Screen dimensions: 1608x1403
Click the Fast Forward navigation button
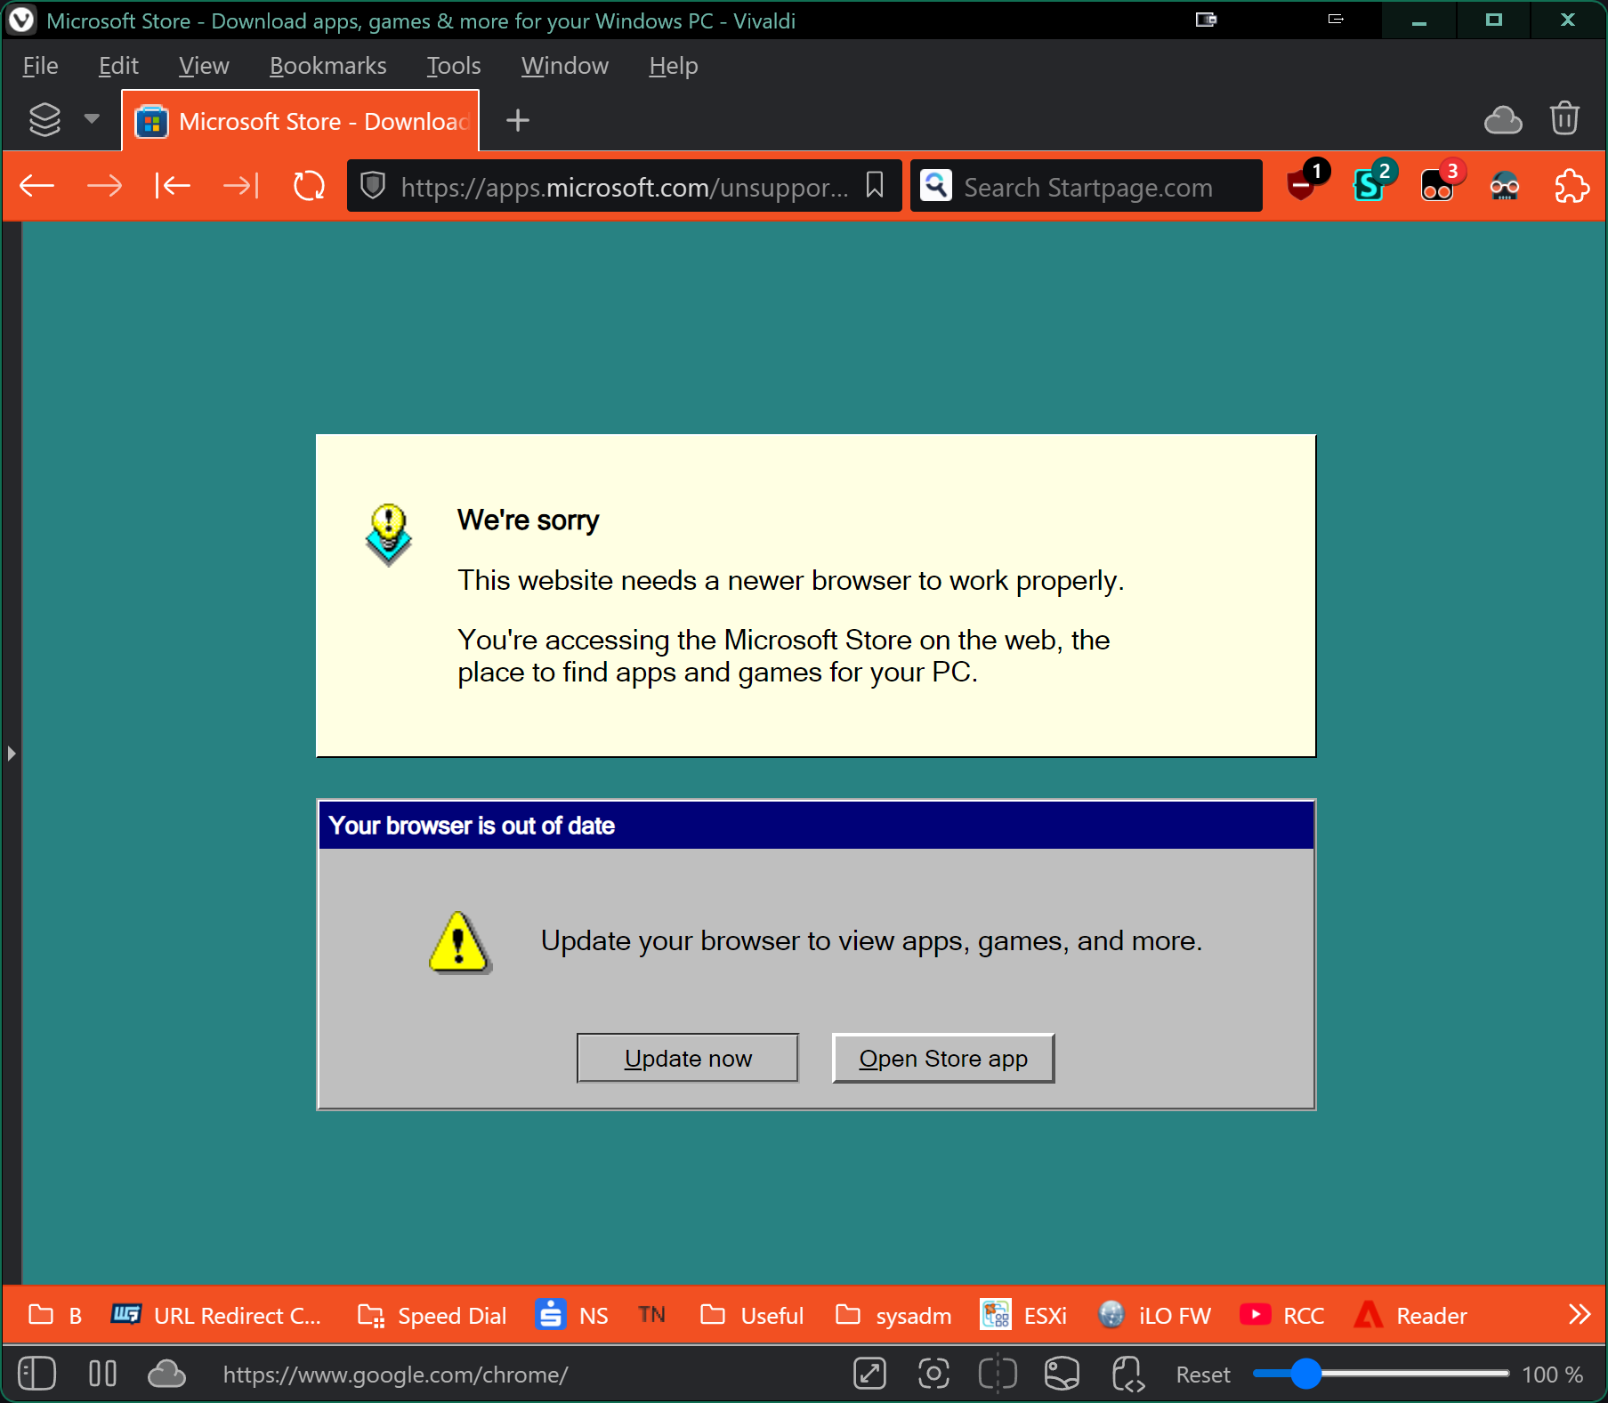point(240,186)
